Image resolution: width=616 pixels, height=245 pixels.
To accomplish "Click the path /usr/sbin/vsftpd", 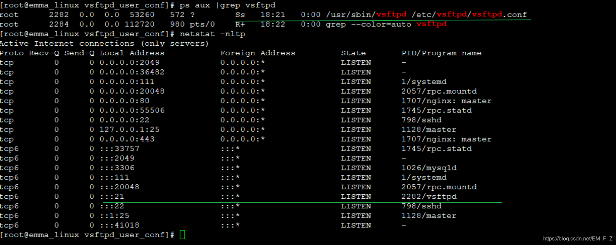I will tap(366, 15).
